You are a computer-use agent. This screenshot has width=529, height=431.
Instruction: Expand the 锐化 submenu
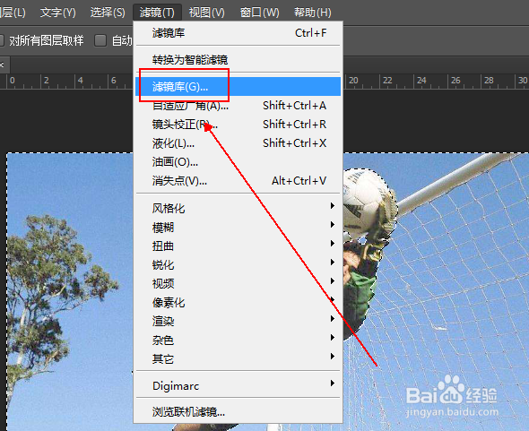[x=238, y=264]
